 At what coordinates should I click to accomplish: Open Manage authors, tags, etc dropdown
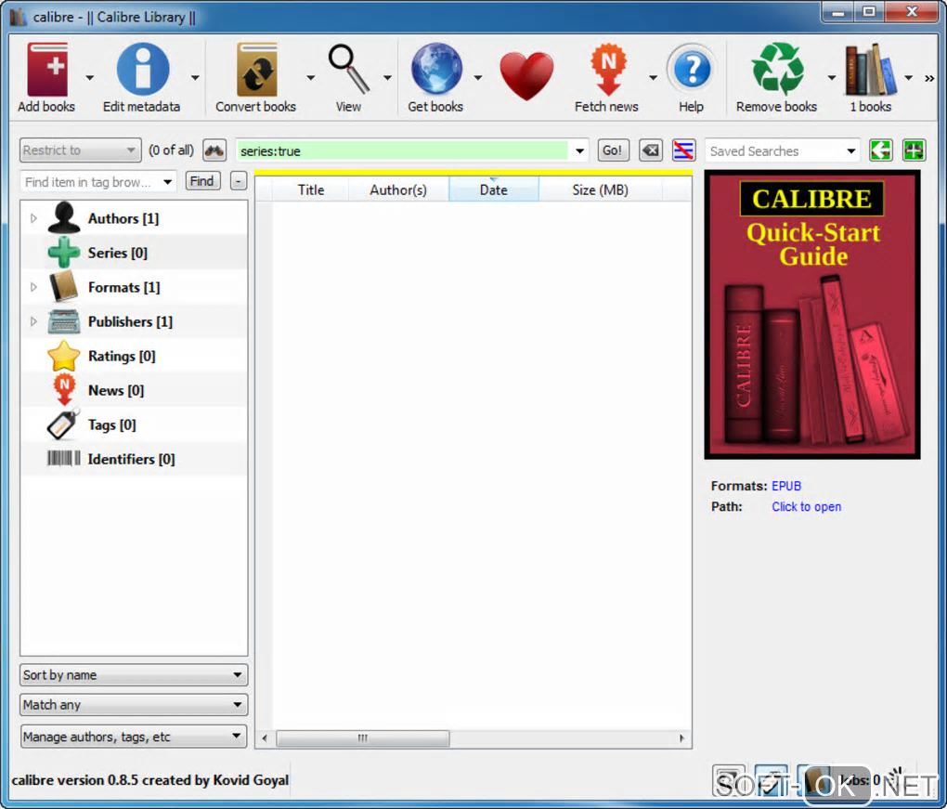pyautogui.click(x=134, y=737)
